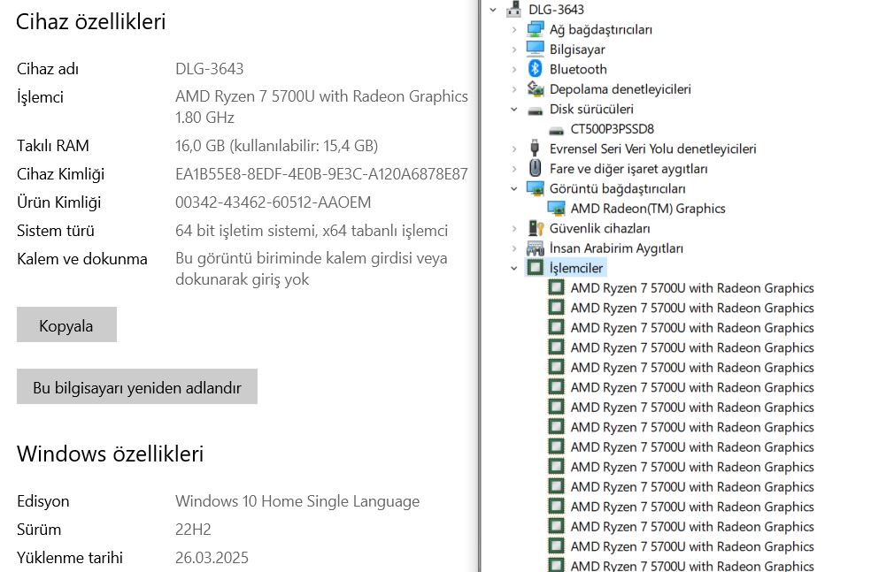The height and width of the screenshot is (572, 871).
Task: Expand Depolama denetleyicileri node
Action: (x=513, y=89)
